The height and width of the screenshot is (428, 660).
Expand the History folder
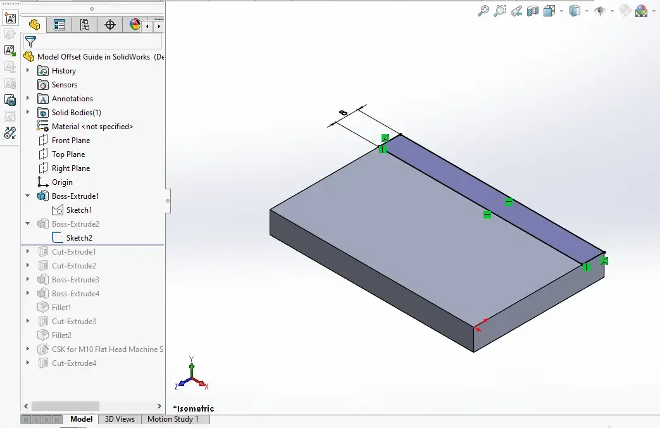pyautogui.click(x=28, y=71)
